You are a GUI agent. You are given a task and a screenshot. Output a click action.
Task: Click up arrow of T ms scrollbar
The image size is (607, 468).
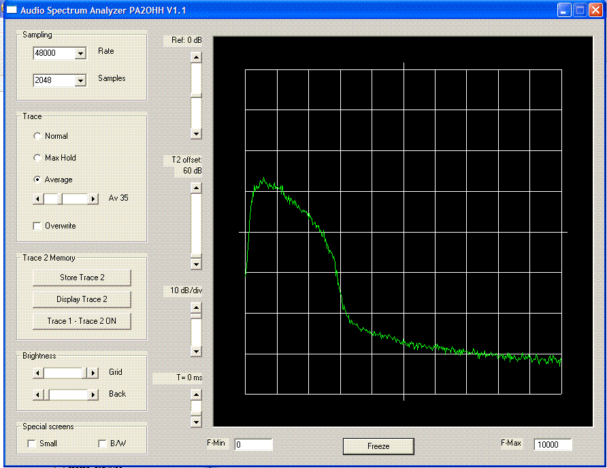[x=196, y=395]
